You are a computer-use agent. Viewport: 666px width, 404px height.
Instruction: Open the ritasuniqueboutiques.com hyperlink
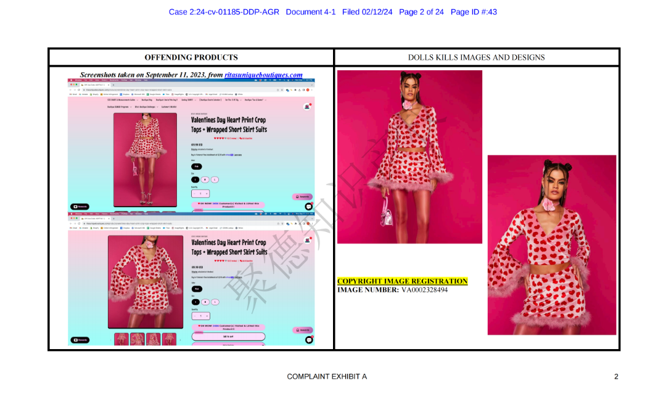263,75
